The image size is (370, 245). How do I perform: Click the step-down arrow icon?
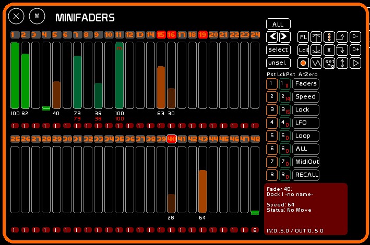tap(342, 50)
